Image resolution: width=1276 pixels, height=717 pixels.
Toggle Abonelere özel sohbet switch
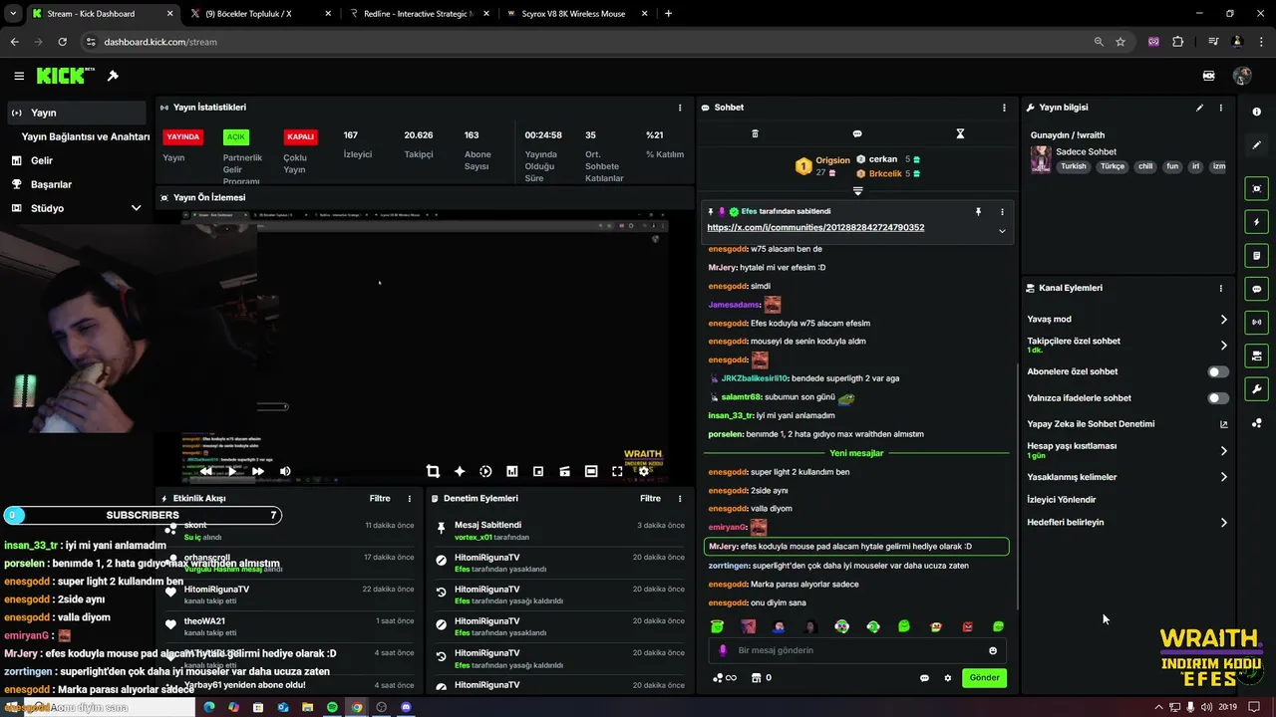tap(1218, 371)
